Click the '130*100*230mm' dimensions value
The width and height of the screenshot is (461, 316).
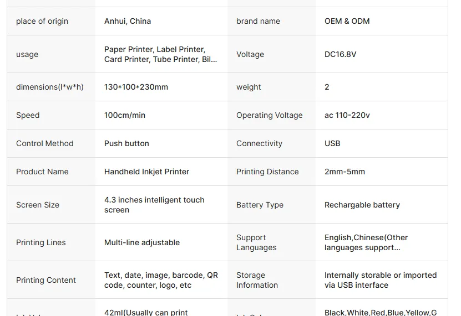tap(136, 87)
